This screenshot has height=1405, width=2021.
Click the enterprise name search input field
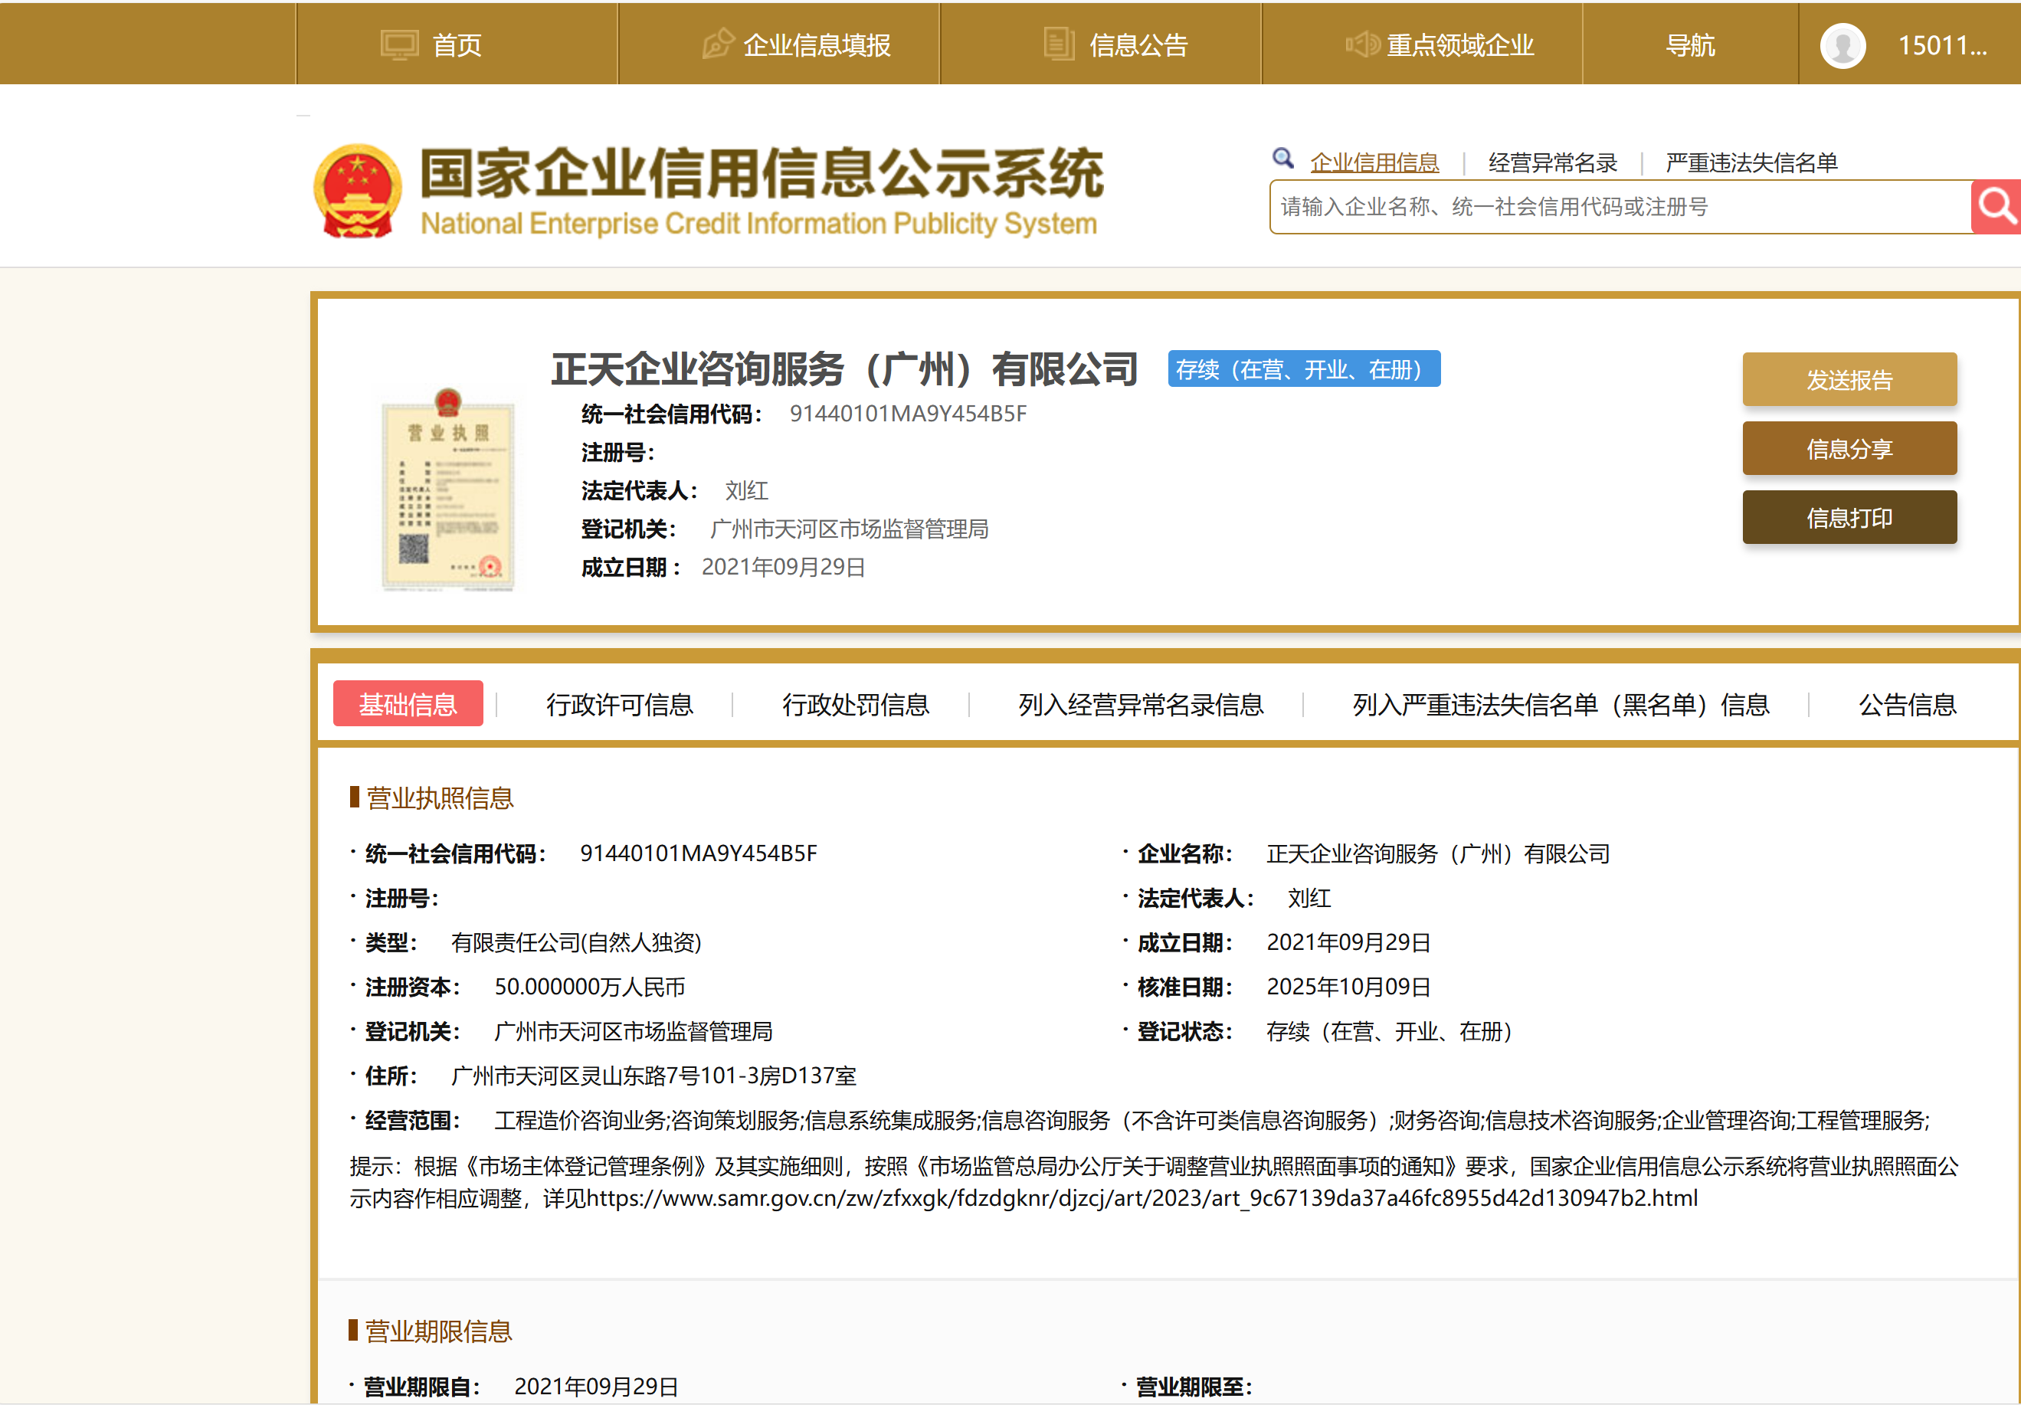pyautogui.click(x=1620, y=208)
